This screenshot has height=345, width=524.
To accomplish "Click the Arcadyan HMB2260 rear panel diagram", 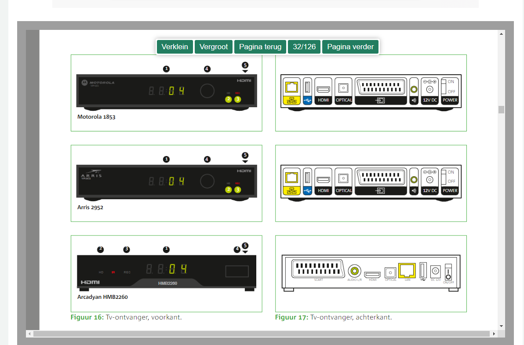I will tap(371, 273).
